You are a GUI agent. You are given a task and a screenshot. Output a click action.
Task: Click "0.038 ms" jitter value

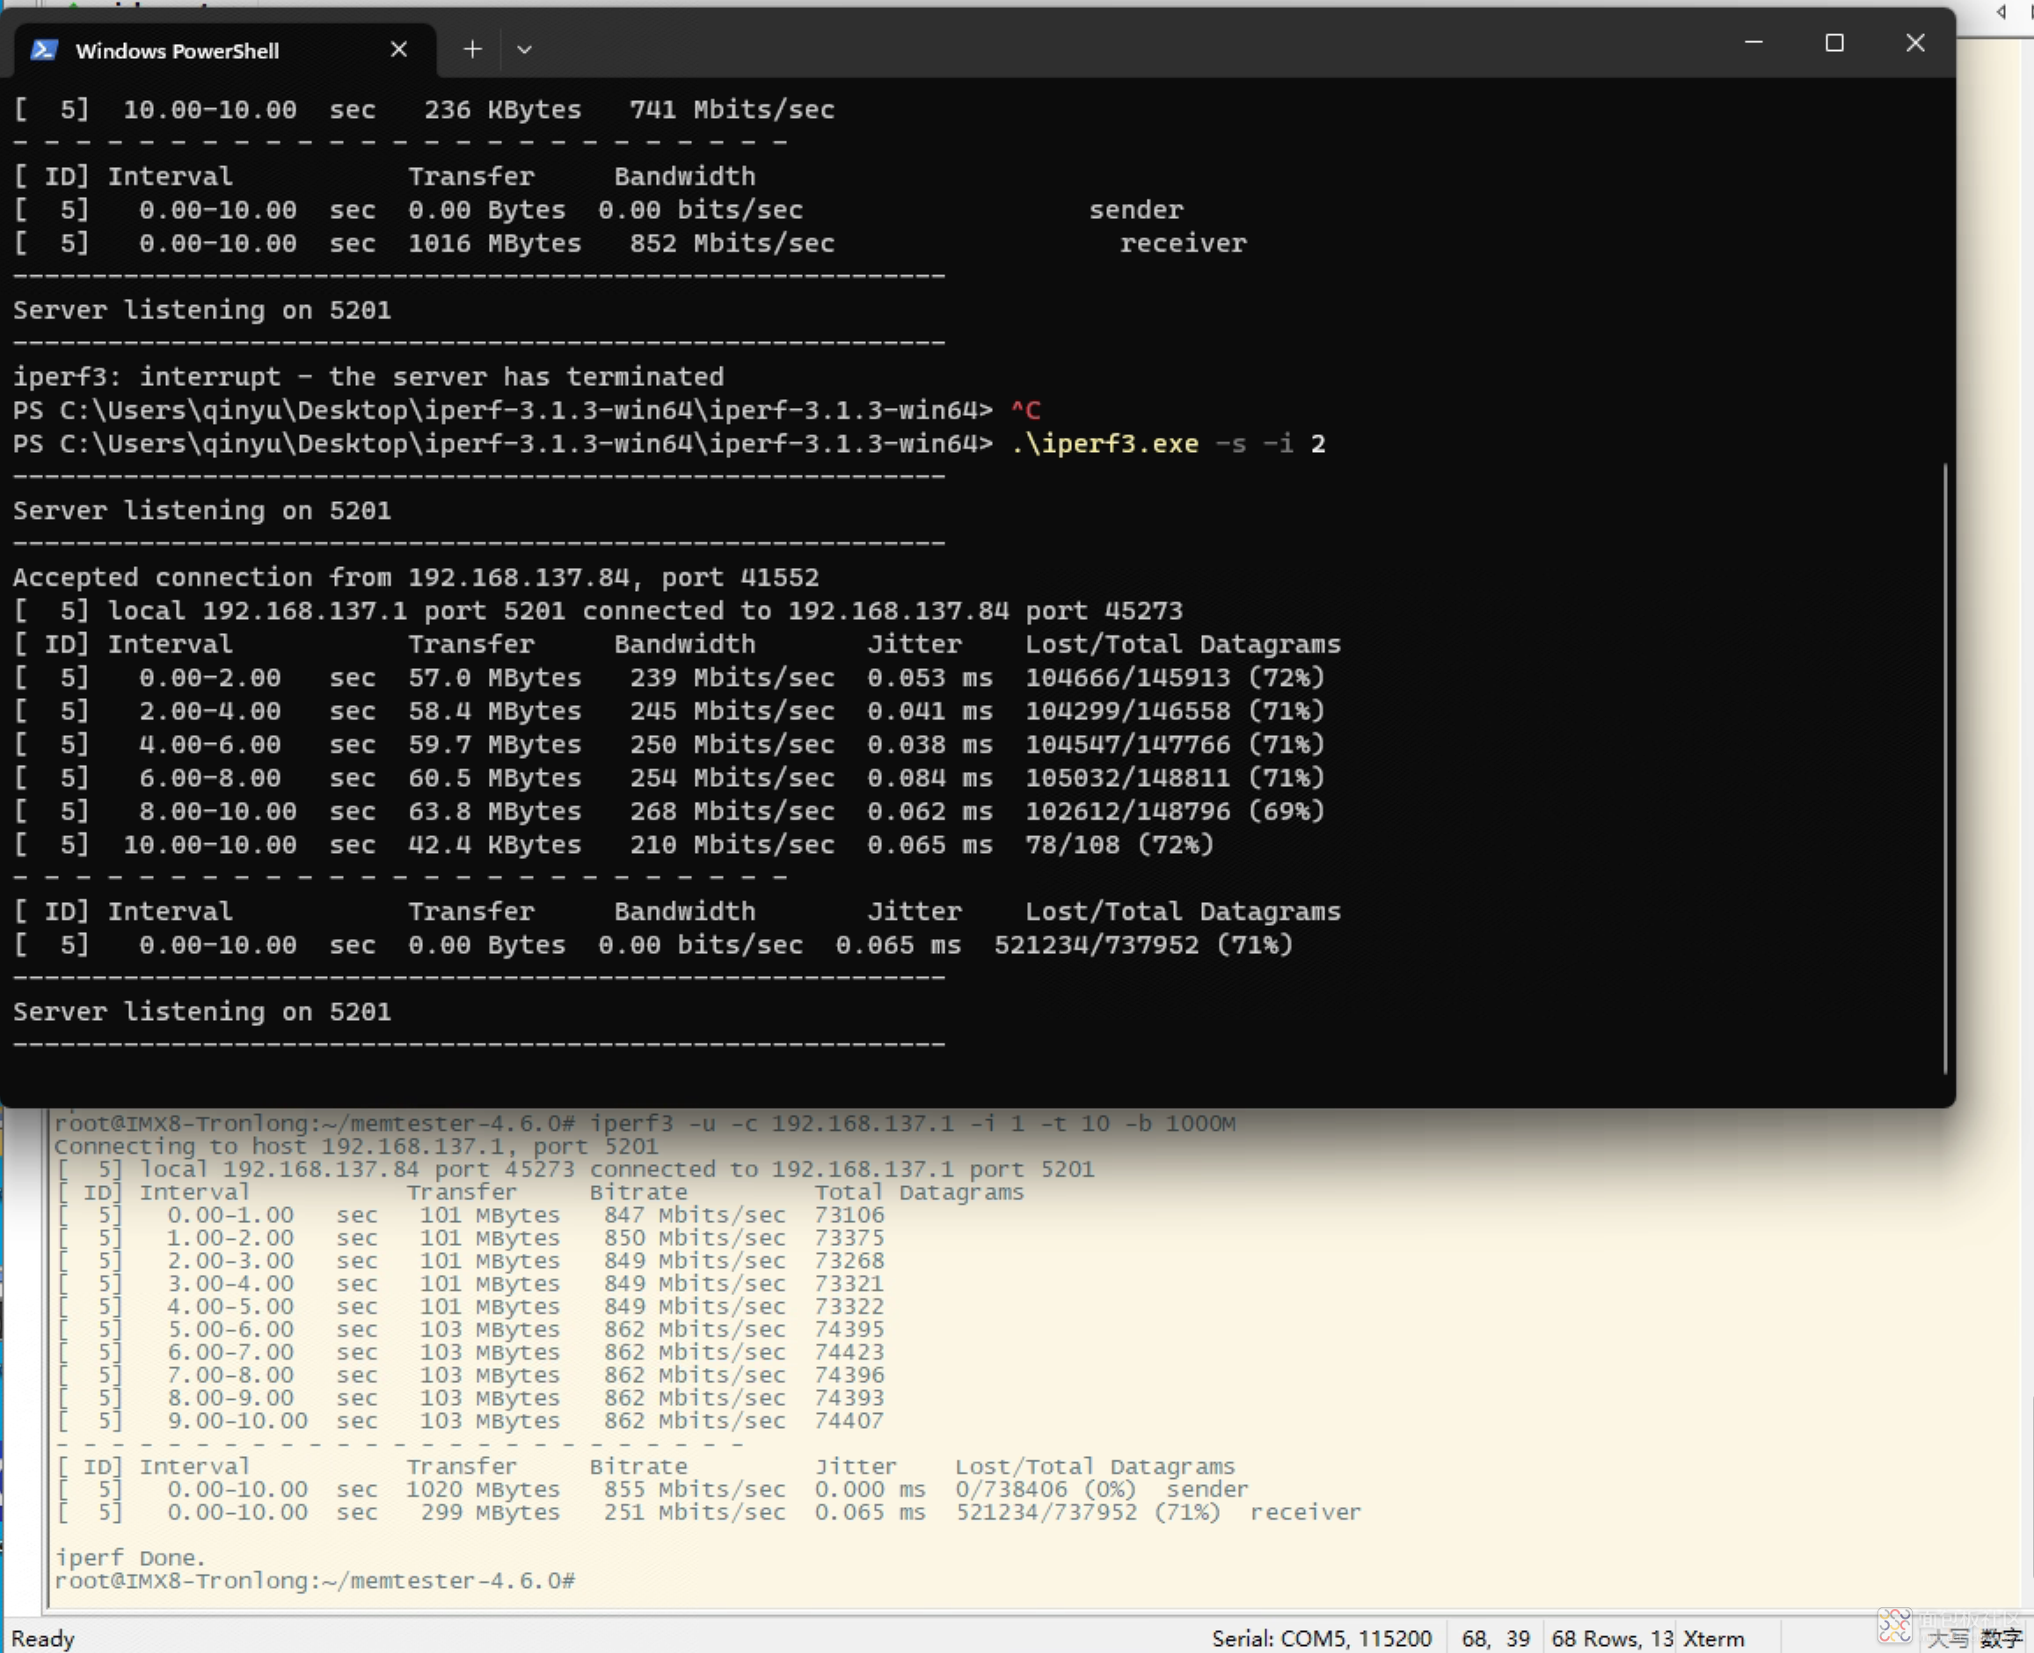pyautogui.click(x=930, y=745)
